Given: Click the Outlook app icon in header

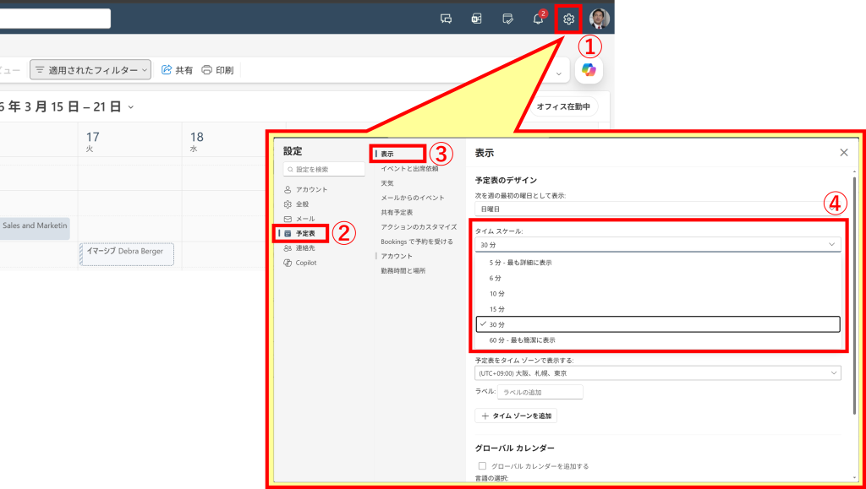Looking at the screenshot, I should tap(476, 19).
